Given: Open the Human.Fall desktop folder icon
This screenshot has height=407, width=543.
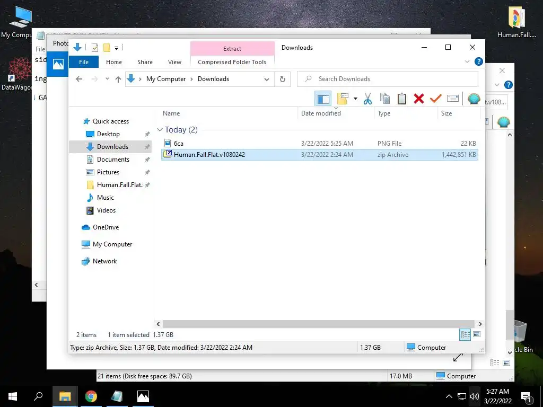Looking at the screenshot, I should 516,22.
